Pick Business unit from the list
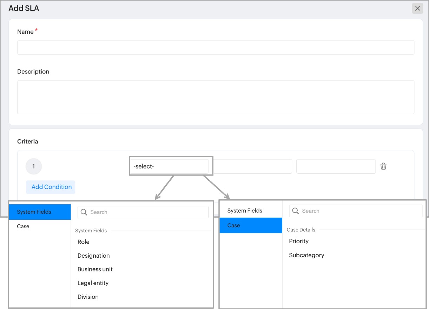 (x=95, y=269)
